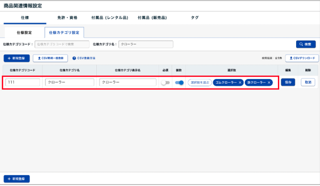
Task: Go to the 付属品 (販売品) tab
Action: [x=152, y=18]
